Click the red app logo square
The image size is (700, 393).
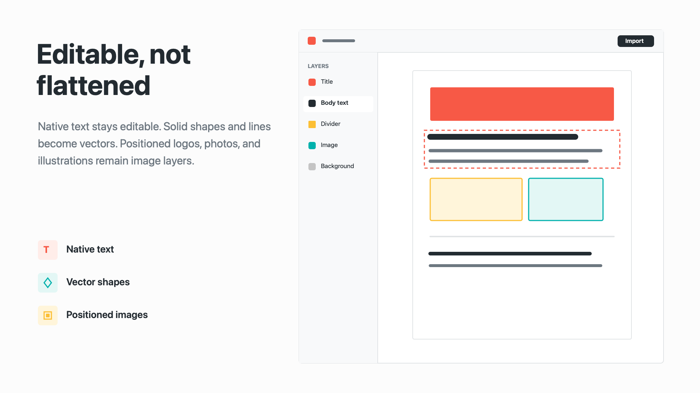[x=312, y=41]
